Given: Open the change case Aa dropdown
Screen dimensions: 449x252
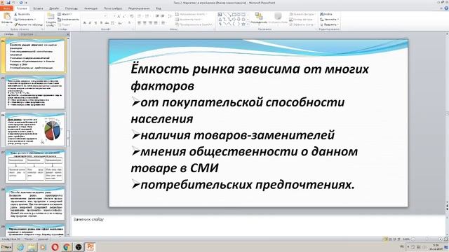Looking at the screenshot, I should (120, 23).
